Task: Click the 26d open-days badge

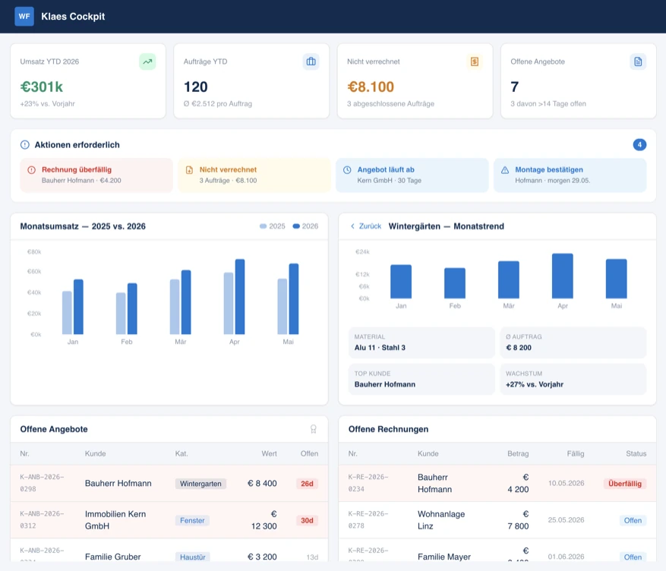Action: click(x=307, y=484)
